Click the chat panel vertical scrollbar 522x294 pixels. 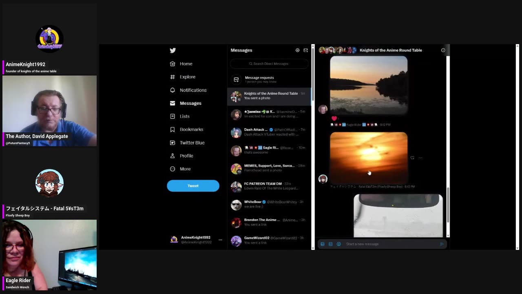448,206
